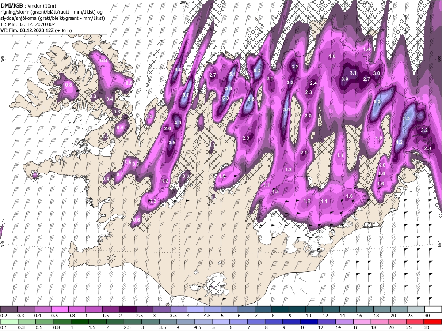This screenshot has width=442, height=331.
Task: Click the 'Vindur (10m)' header text
Action: coord(42,5)
